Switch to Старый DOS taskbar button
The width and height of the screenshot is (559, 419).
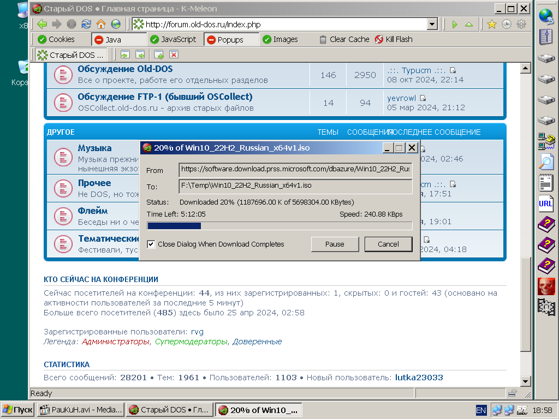click(169, 410)
